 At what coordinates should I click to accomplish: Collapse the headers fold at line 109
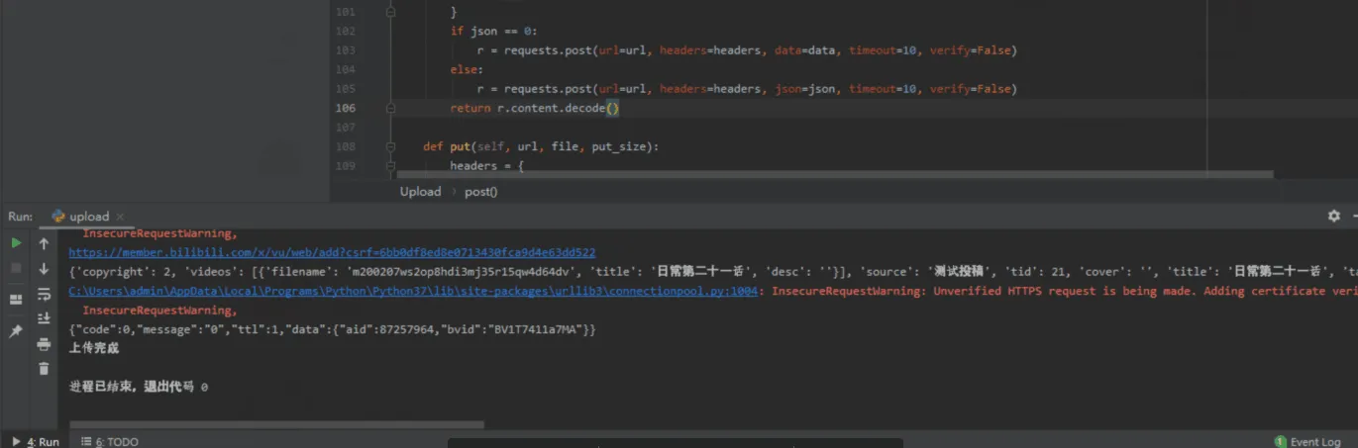click(x=390, y=165)
